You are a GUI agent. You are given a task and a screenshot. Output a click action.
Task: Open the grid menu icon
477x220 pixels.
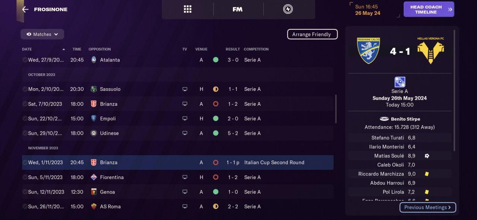point(187,9)
